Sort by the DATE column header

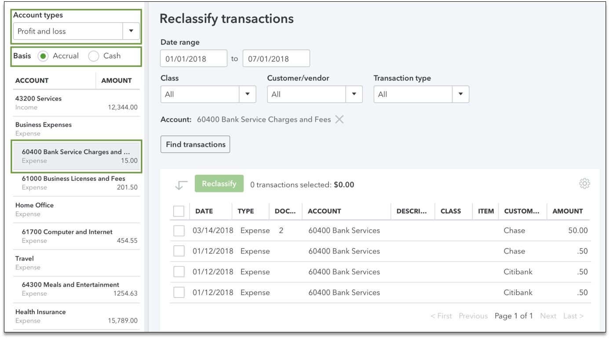(204, 211)
